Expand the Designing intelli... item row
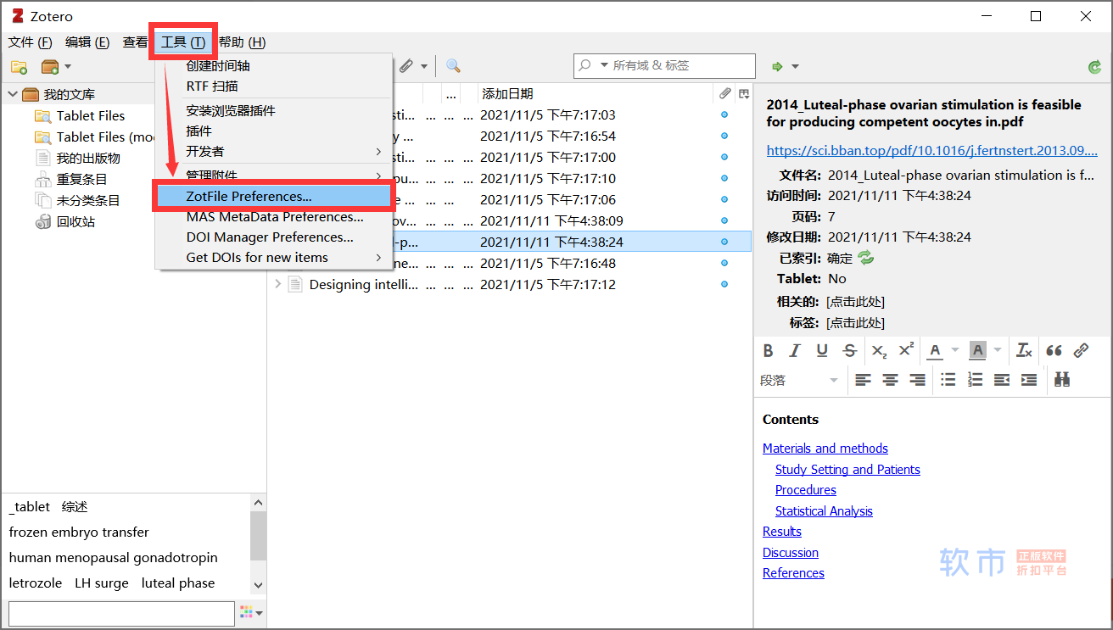Image resolution: width=1113 pixels, height=630 pixels. click(x=277, y=285)
